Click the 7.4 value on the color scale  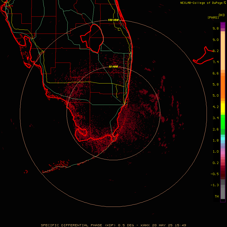216,62
